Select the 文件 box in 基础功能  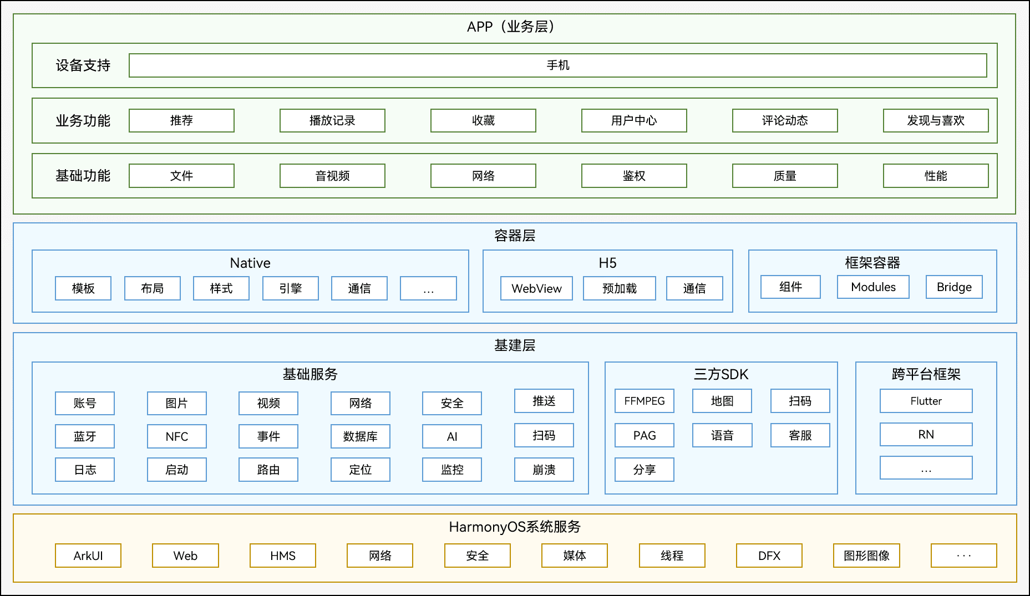tap(181, 176)
